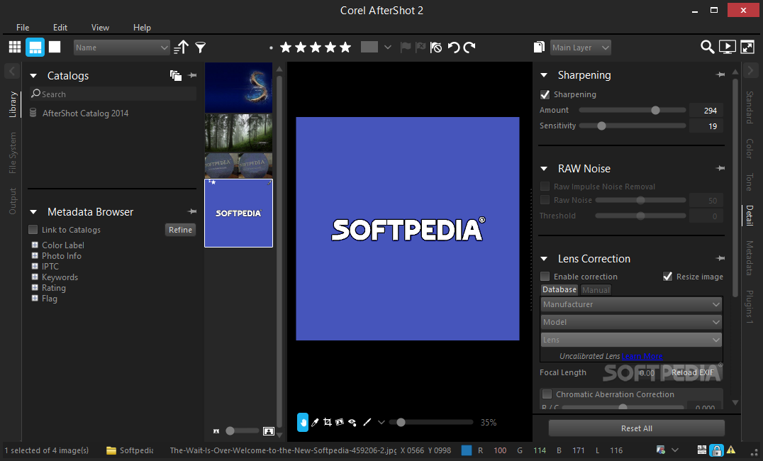Open the filter funnel tool
This screenshot has height=461, width=763.
click(x=201, y=48)
